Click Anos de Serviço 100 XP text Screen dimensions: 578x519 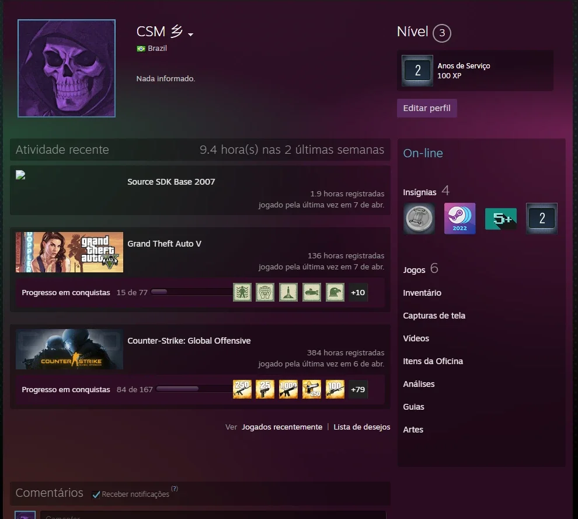point(464,71)
